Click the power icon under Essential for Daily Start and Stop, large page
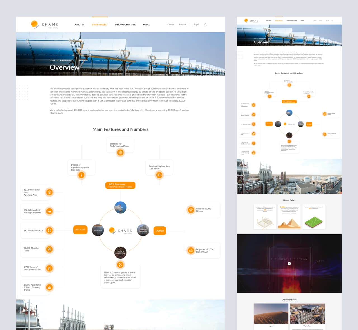The image size is (358, 330). 120,152
